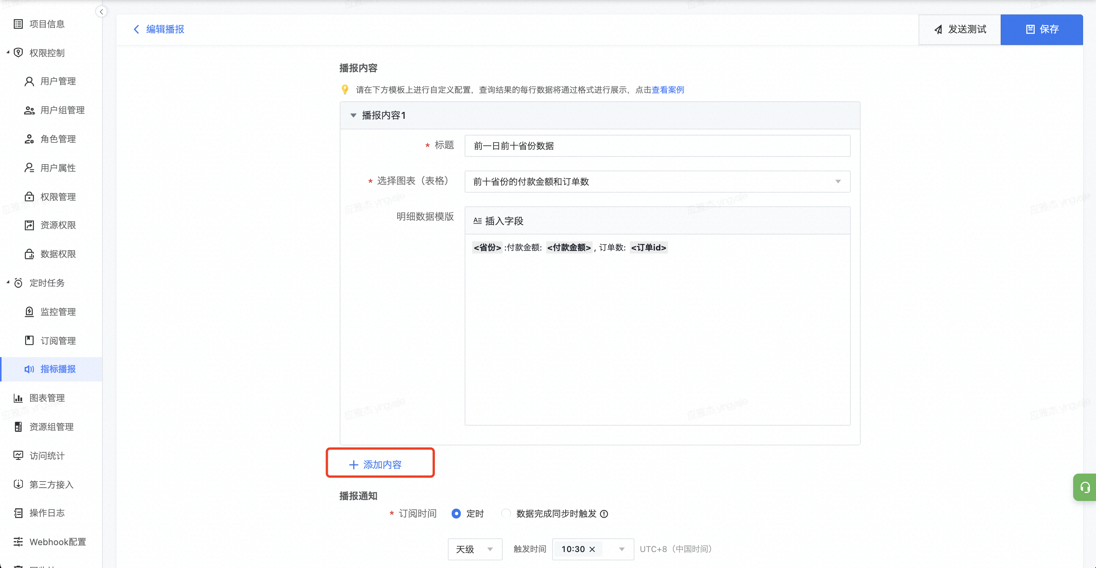Click the 资源组管理 icon
The image size is (1096, 568).
18,427
